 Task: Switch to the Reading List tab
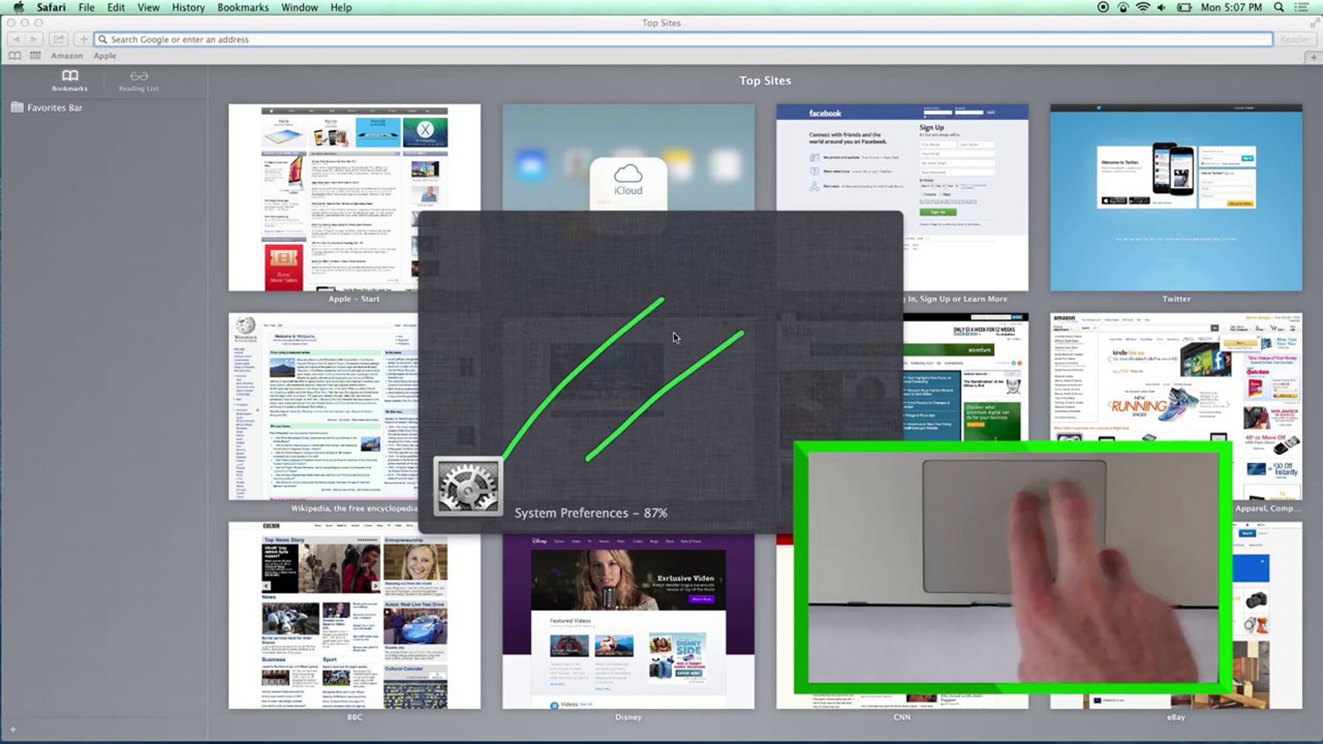point(138,80)
